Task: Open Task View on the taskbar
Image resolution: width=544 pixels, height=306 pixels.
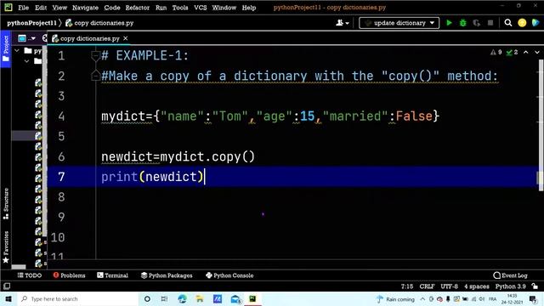Action: (164, 298)
